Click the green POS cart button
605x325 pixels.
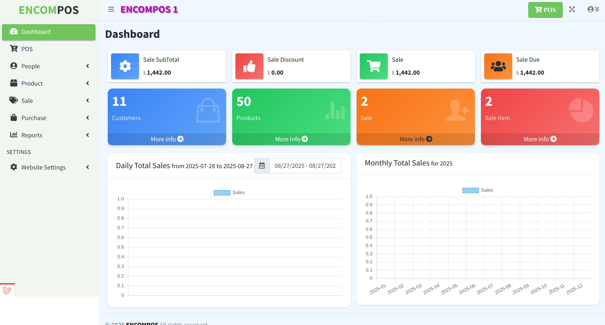click(x=545, y=10)
